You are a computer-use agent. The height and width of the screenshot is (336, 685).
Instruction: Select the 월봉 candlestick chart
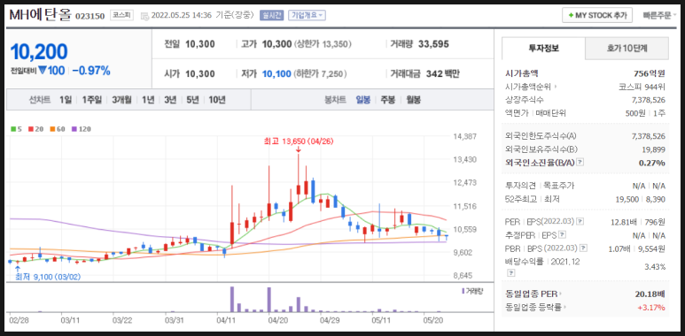413,100
